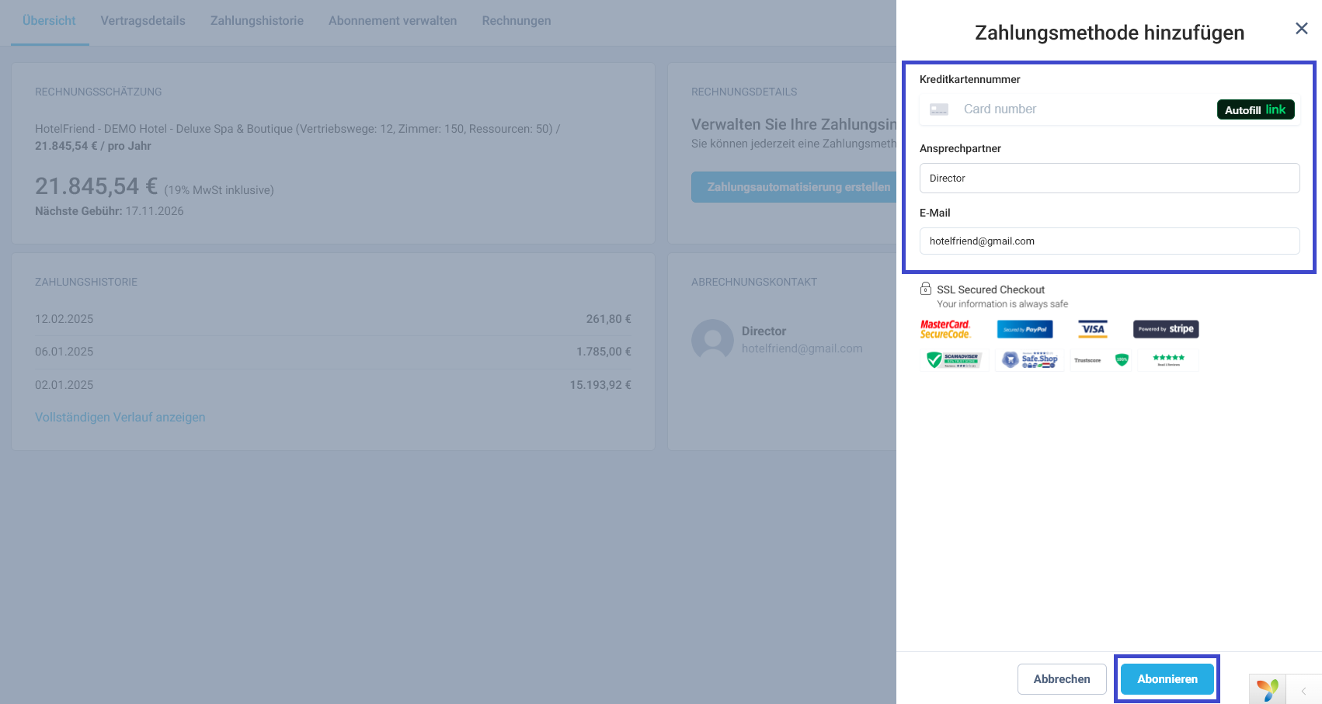Screen dimensions: 1322x704
Task: Click Zahlungsautomatisierung erstellen button
Action: (794, 187)
